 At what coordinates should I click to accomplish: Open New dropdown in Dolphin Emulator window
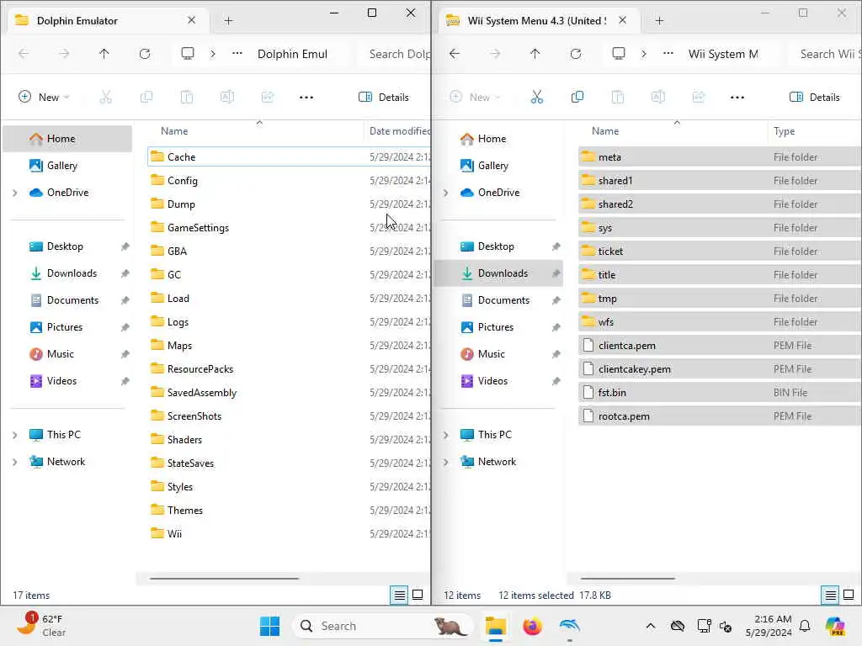pos(44,98)
